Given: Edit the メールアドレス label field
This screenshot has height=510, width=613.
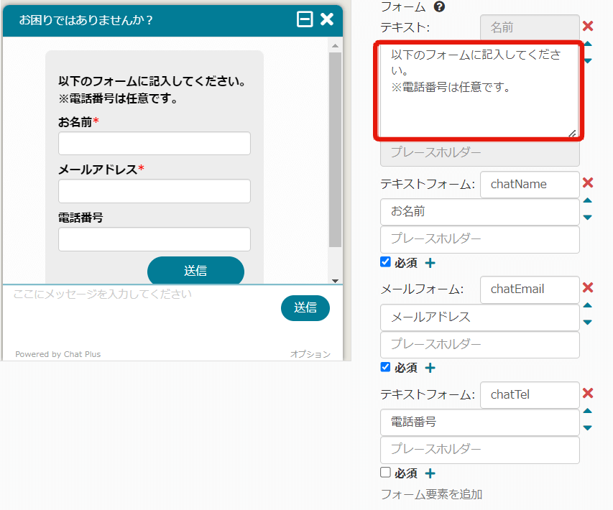Looking at the screenshot, I should click(479, 317).
